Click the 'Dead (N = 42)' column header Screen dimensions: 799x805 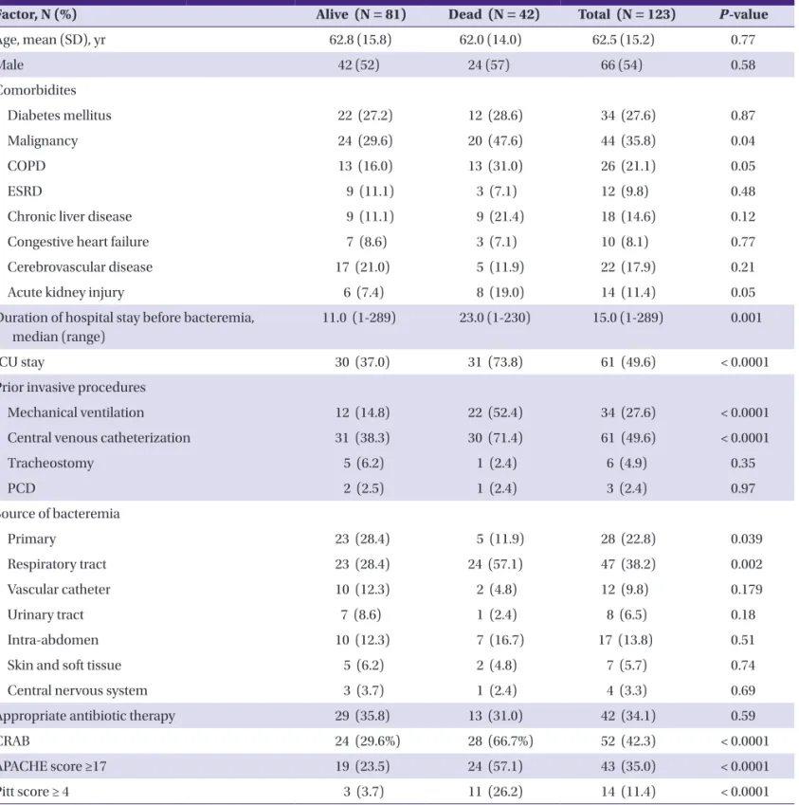tap(494, 14)
